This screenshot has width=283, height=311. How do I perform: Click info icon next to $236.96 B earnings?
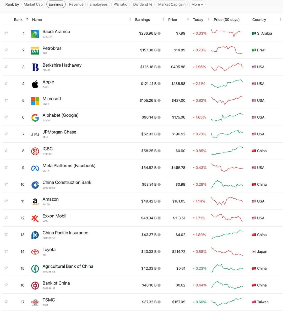coord(159,33)
